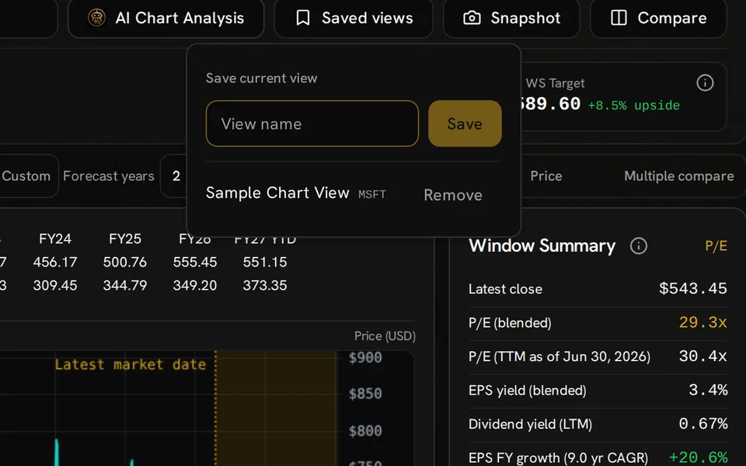Viewport: 746px width, 466px height.
Task: Click the bookmark icon beside Saved views
Action: point(303,18)
